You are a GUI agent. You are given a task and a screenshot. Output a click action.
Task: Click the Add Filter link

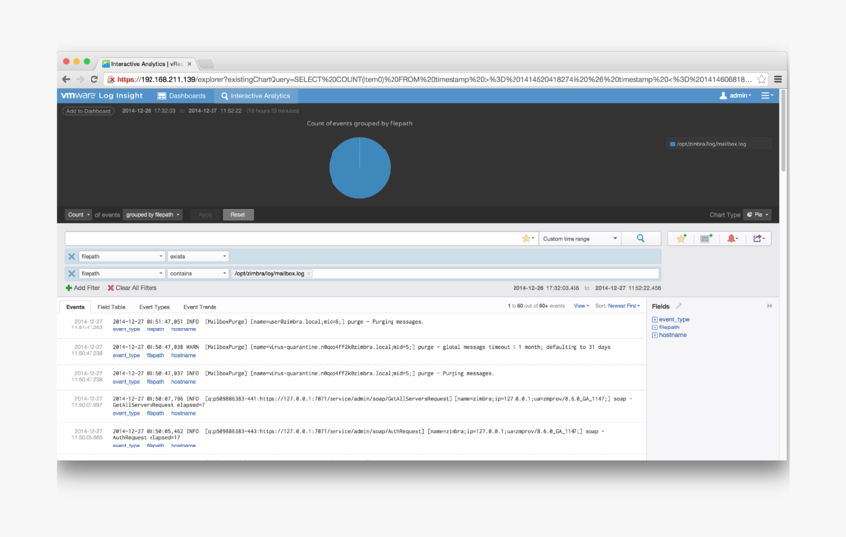pyautogui.click(x=83, y=288)
